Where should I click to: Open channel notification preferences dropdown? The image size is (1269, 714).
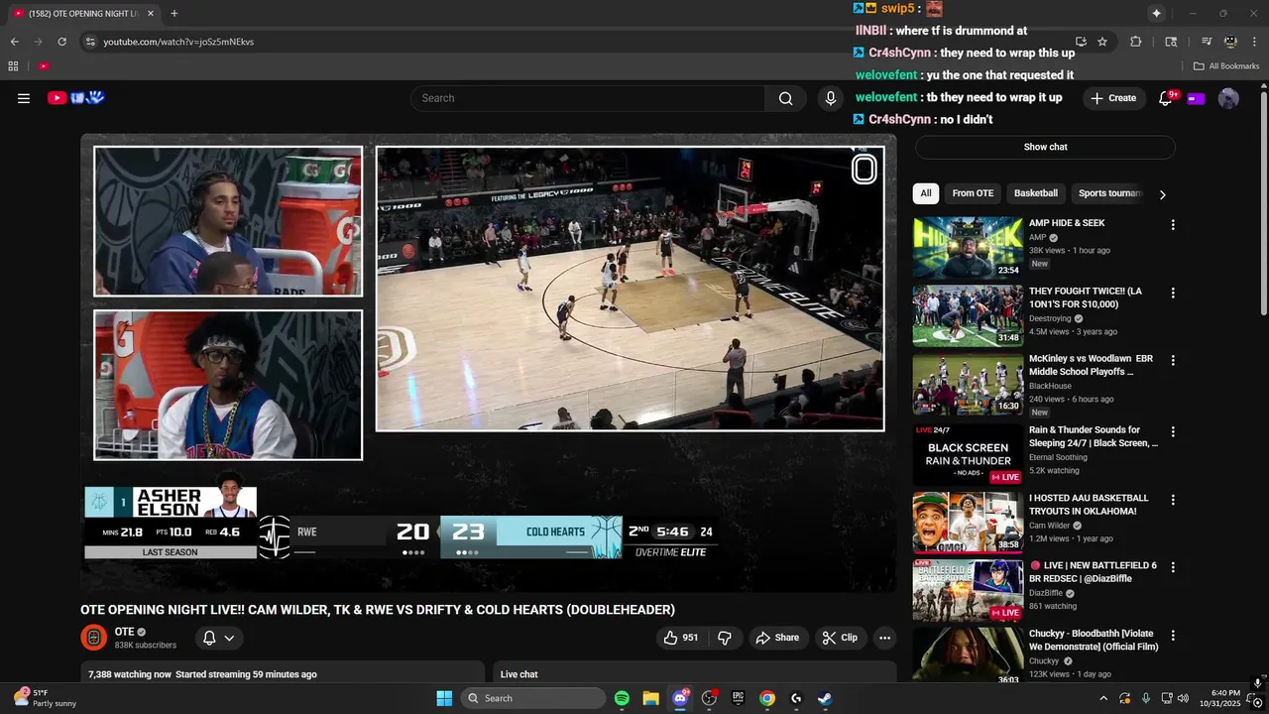pos(218,638)
